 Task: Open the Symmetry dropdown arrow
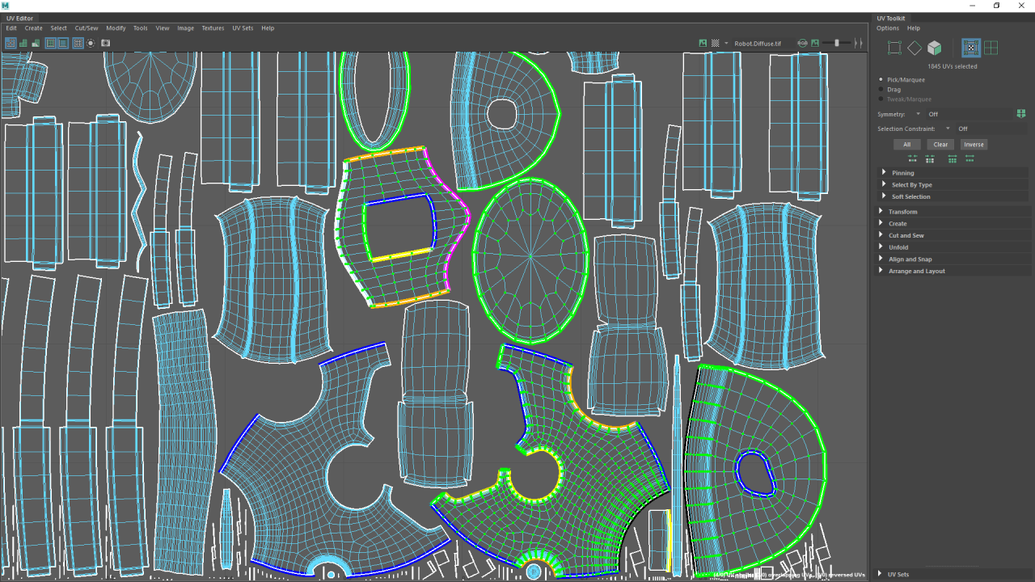[918, 114]
